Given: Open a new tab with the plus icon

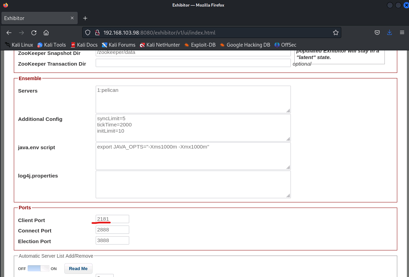Looking at the screenshot, I should [x=85, y=18].
